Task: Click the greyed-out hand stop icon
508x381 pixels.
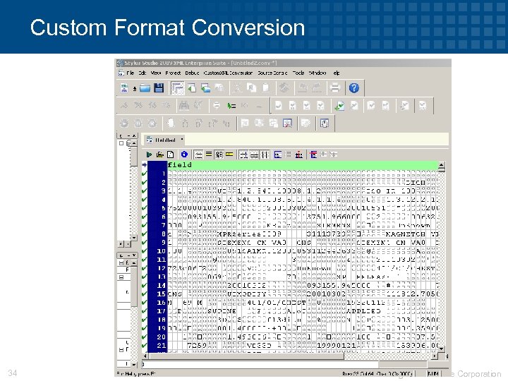Action: tap(171, 123)
